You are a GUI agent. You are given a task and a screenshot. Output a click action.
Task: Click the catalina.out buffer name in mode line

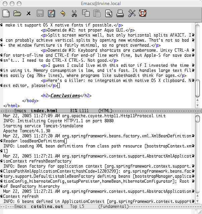click(x=47, y=207)
